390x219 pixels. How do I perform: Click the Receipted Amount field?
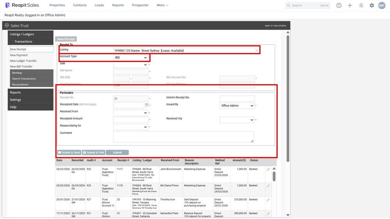131,120
